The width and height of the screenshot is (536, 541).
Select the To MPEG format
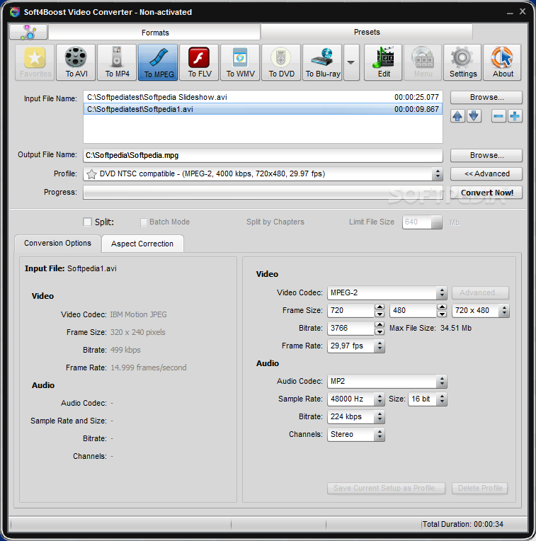tap(158, 62)
